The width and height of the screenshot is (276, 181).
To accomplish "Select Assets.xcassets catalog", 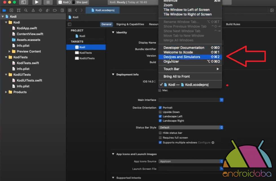I will (28, 40).
